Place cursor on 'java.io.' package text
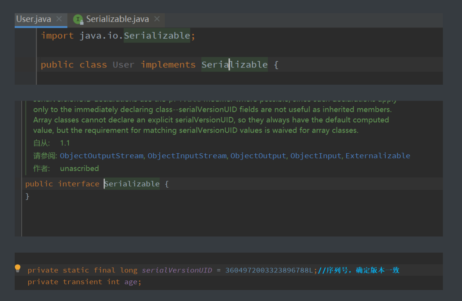This screenshot has height=301, width=462. (102, 36)
